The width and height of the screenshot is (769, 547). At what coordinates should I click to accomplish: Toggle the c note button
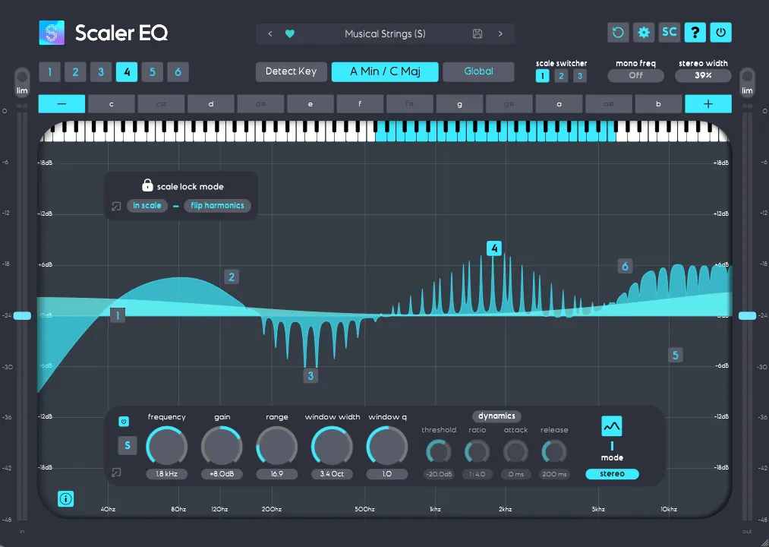pyautogui.click(x=112, y=104)
